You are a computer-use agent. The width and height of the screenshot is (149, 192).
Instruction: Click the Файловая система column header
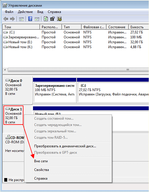[94, 27]
